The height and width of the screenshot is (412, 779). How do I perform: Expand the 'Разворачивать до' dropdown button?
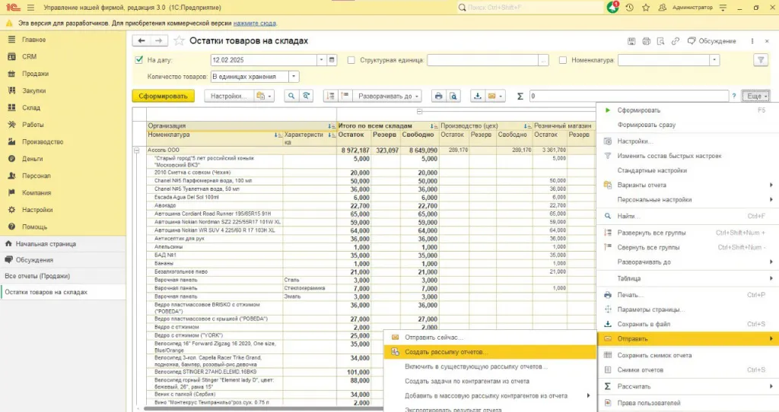point(386,97)
